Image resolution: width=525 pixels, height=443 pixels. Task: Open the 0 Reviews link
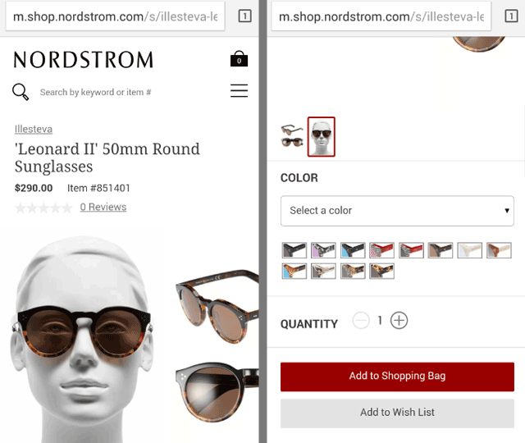pos(103,207)
